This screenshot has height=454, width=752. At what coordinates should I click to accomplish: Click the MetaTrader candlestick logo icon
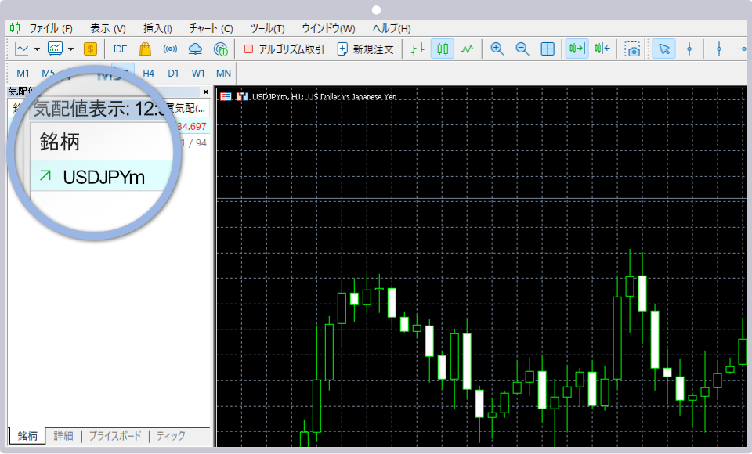coord(16,28)
